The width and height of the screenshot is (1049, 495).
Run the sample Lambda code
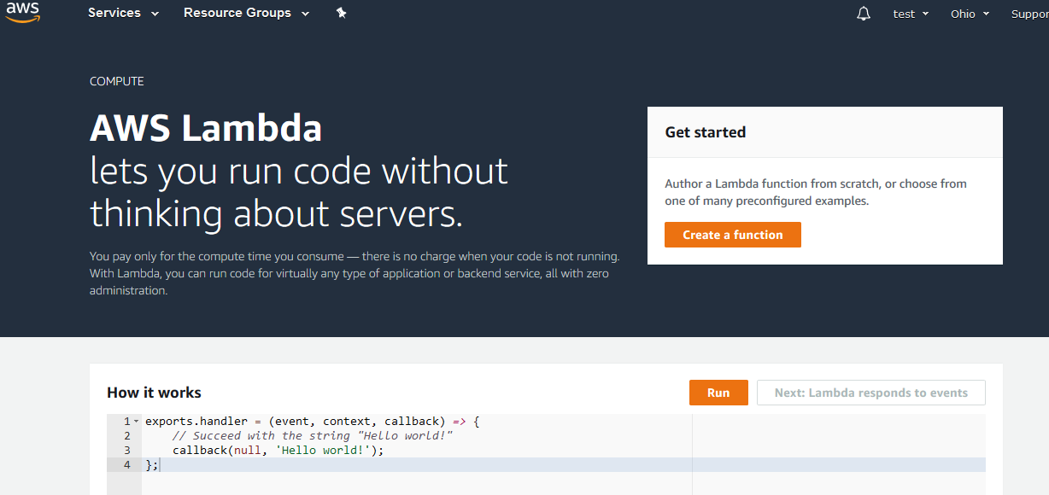click(718, 393)
